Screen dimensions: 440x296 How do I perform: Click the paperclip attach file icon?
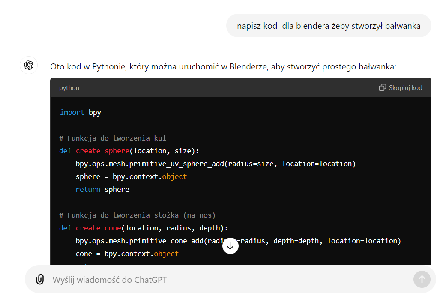tap(40, 279)
